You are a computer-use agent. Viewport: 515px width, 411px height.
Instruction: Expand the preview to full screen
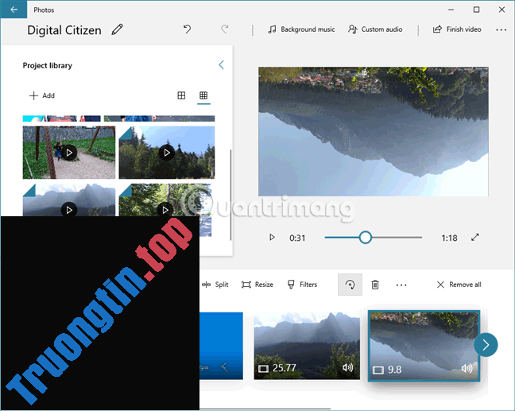[x=475, y=237]
